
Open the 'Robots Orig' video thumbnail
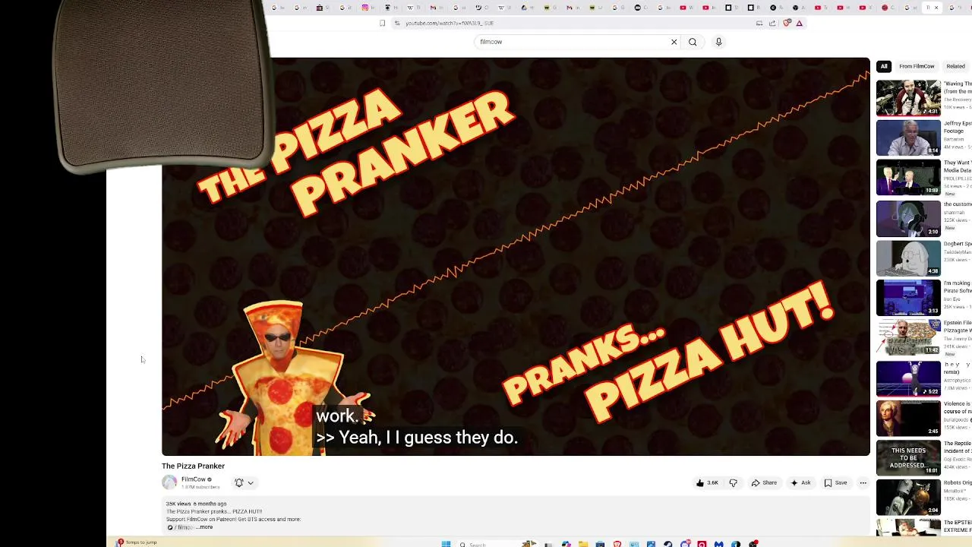[x=908, y=498]
